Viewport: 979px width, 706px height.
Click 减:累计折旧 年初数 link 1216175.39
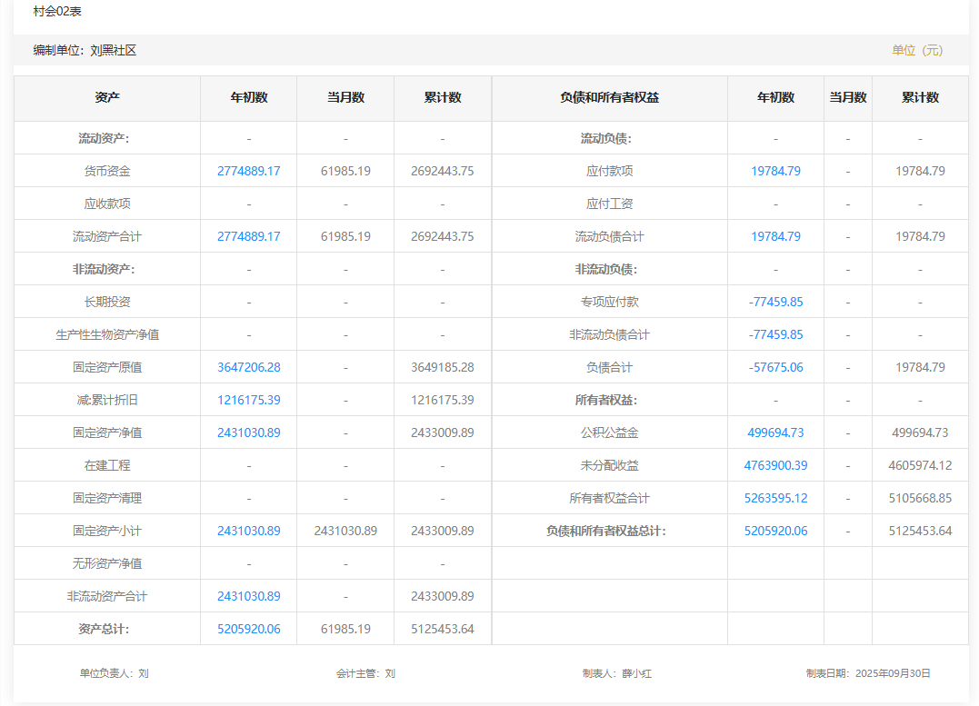tap(248, 400)
